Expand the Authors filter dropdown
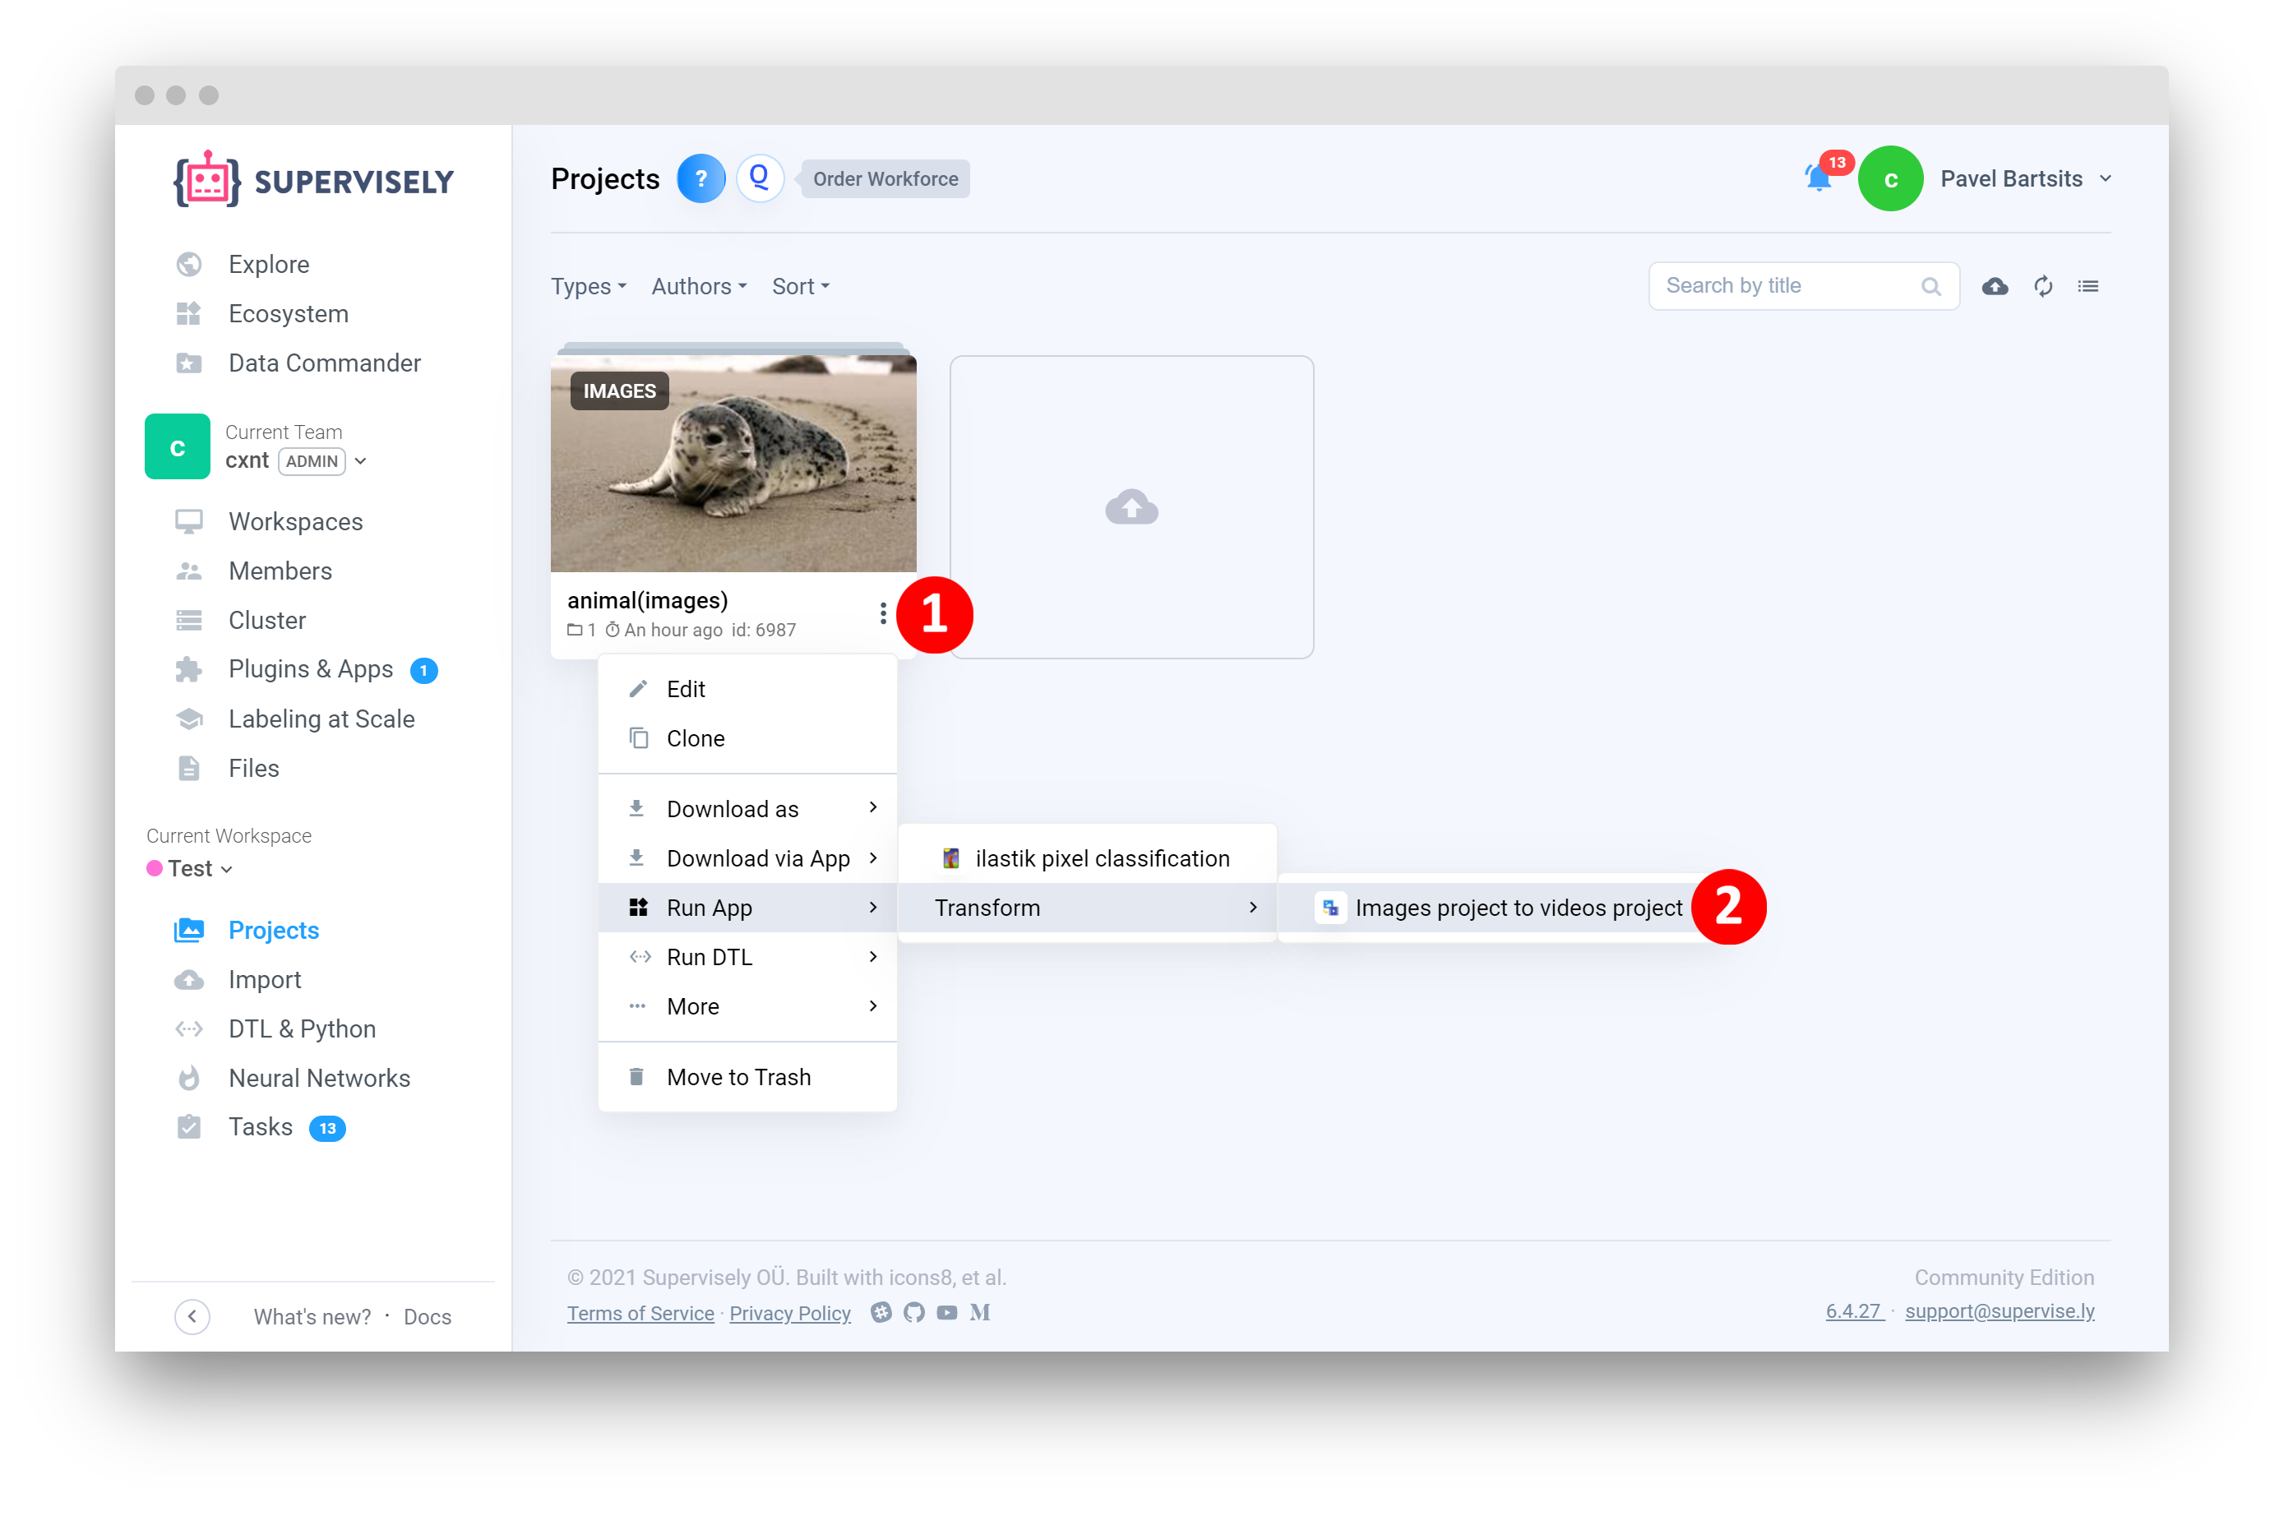Viewport: 2284px width, 1516px height. point(699,286)
